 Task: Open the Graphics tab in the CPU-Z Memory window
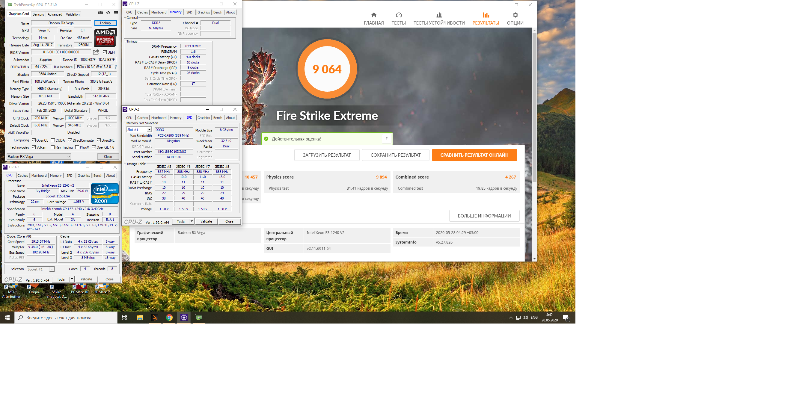pos(204,12)
